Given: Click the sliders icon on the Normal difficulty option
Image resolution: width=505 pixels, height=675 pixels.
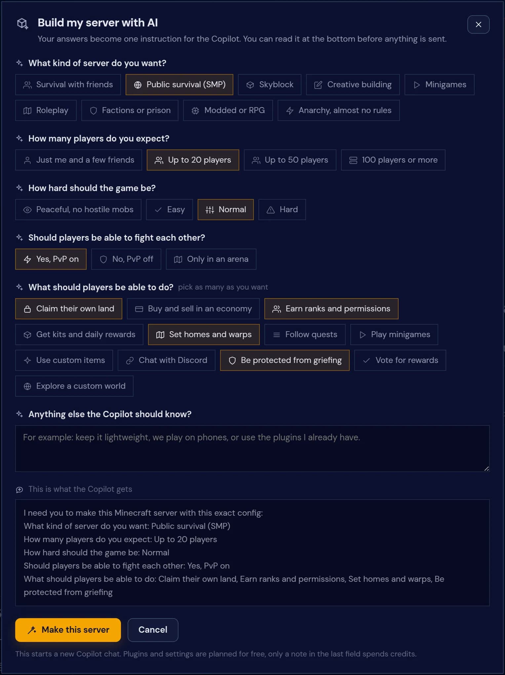Looking at the screenshot, I should click(210, 210).
